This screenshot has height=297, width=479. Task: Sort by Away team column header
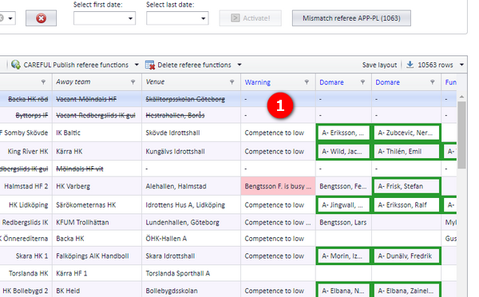pos(73,82)
